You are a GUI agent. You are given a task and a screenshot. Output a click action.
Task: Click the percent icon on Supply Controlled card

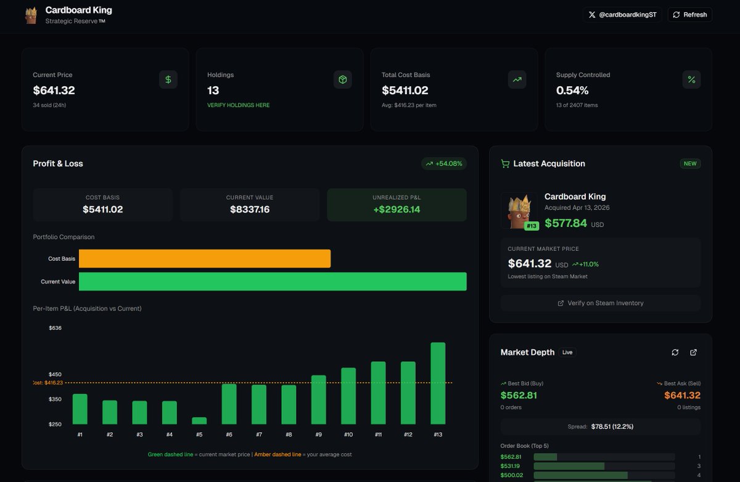691,80
